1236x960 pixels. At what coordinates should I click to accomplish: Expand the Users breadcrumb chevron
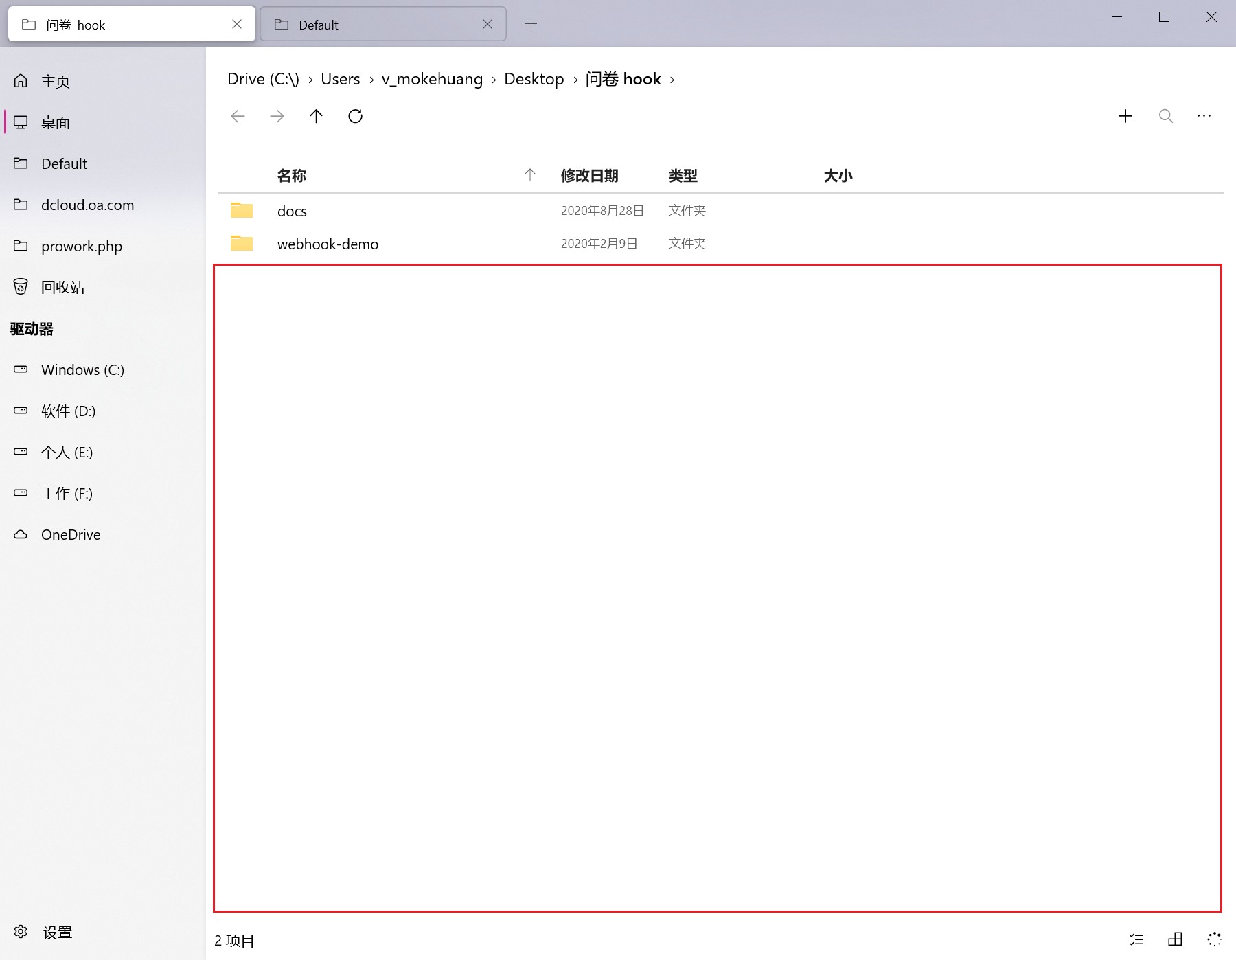(371, 79)
